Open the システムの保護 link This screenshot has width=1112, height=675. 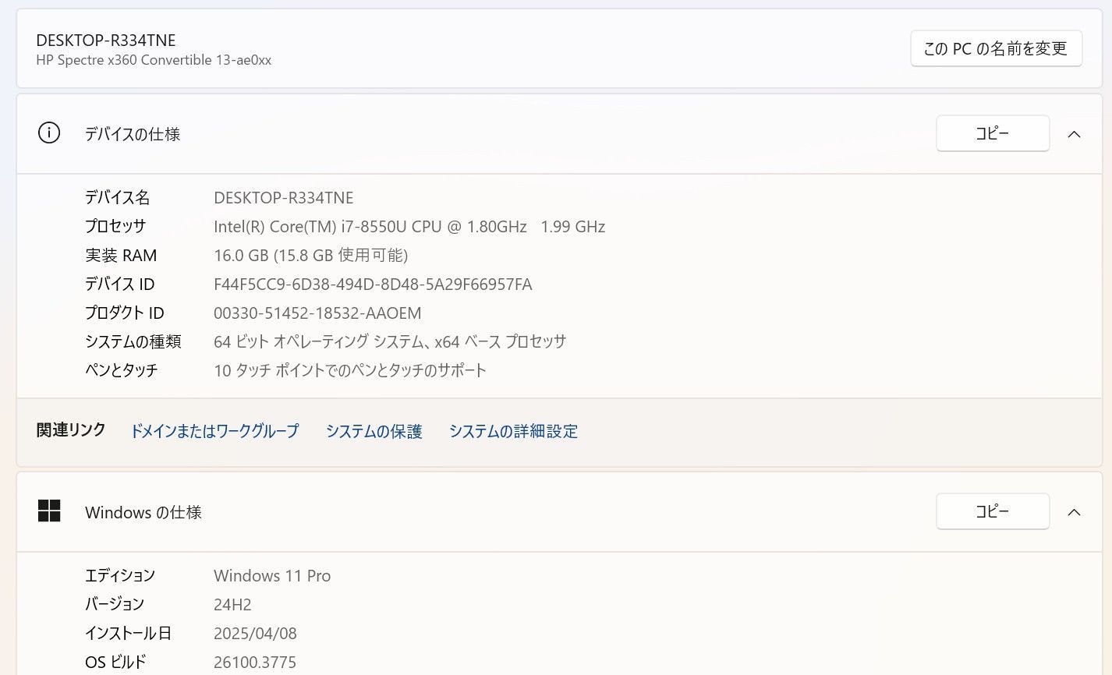[x=374, y=431]
